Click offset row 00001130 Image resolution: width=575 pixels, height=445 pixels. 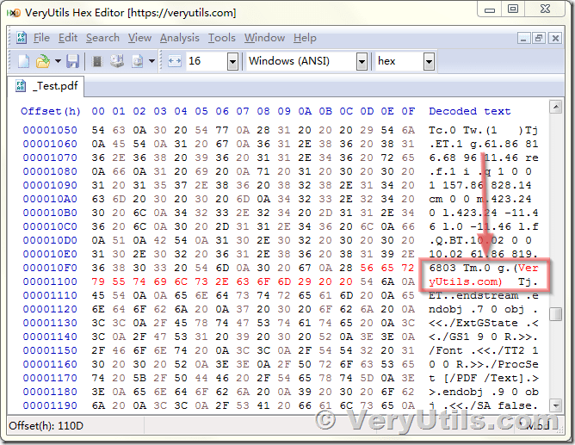(50, 323)
